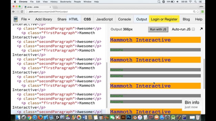
Task: Go forward with the browser forward arrow
Action: [x=18, y=12]
